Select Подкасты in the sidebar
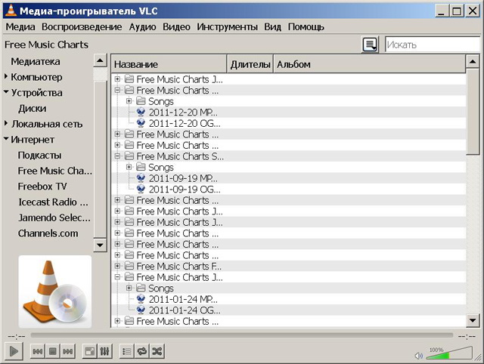The width and height of the screenshot is (484, 364). coord(39,156)
